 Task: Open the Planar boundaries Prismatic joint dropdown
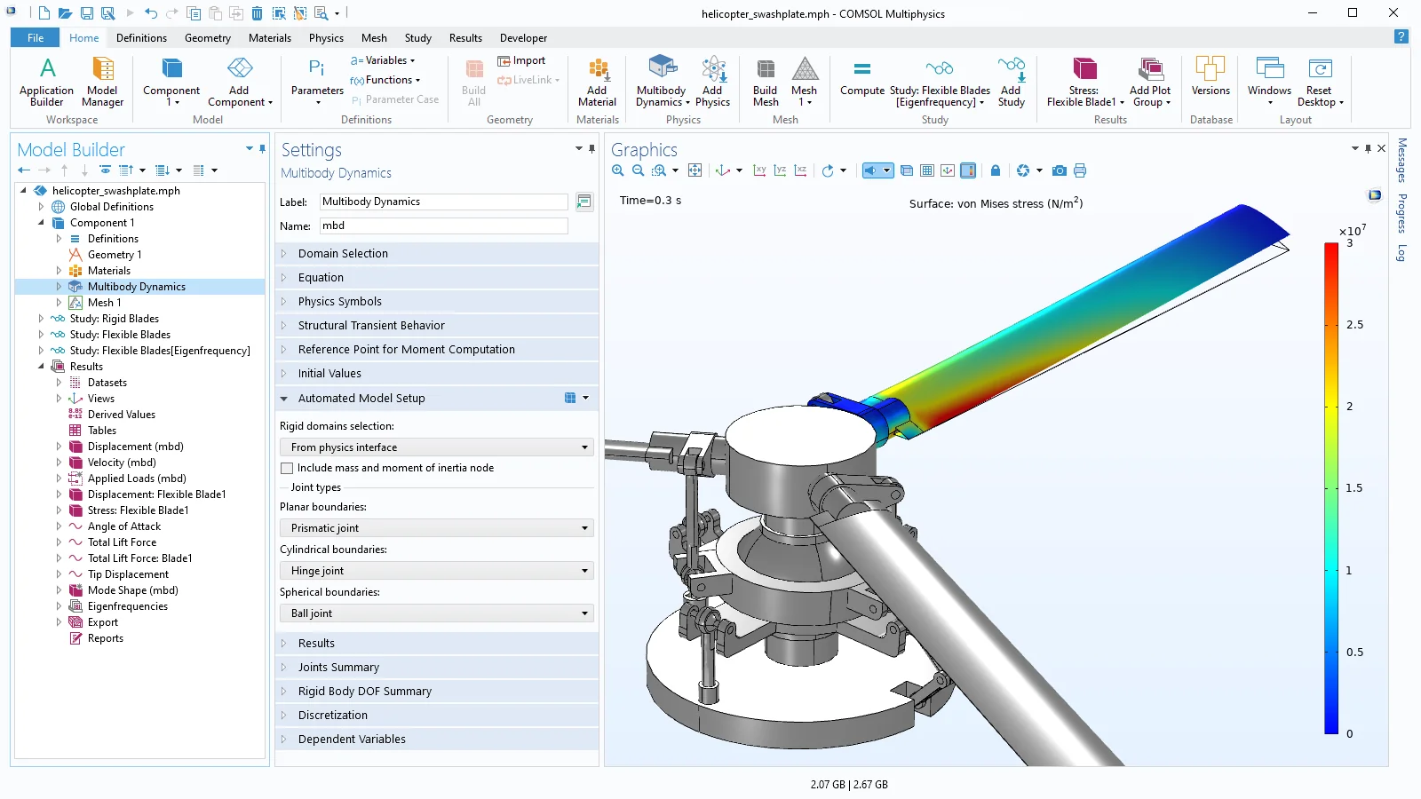[436, 528]
